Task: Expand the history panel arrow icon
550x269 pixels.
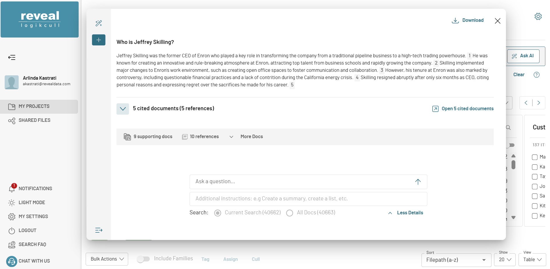Action: click(x=99, y=230)
